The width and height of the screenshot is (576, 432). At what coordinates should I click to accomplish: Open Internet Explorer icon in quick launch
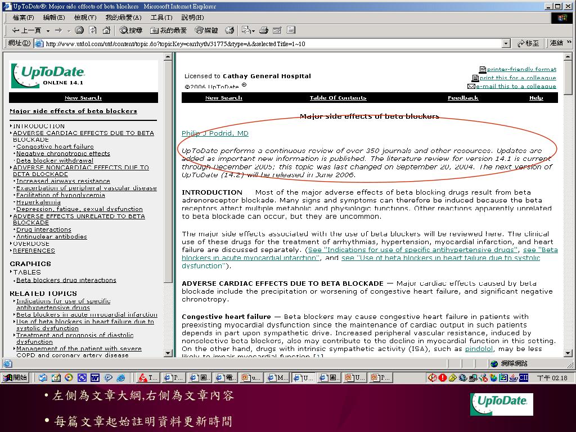pyautogui.click(x=121, y=377)
